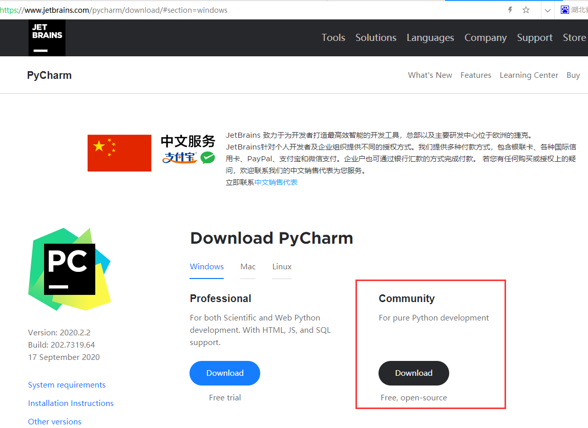Select the Windows tab
Image resolution: width=588 pixels, height=428 pixels.
point(206,266)
